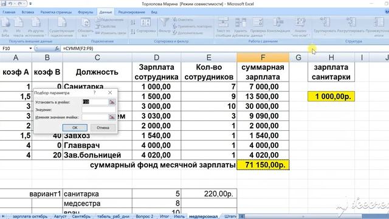Switch to Разметка страницы tab
The width and height of the screenshot is (389, 219).
point(56,12)
